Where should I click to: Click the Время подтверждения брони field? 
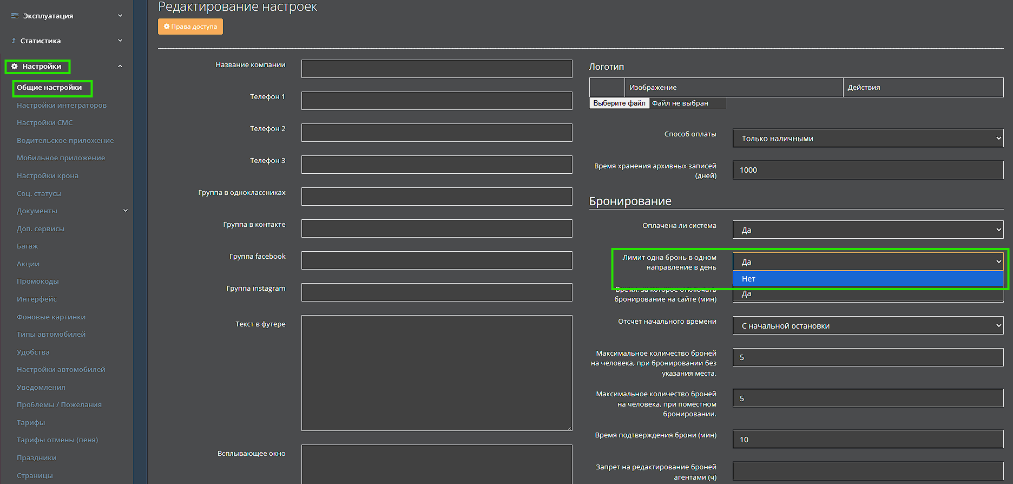coord(867,439)
